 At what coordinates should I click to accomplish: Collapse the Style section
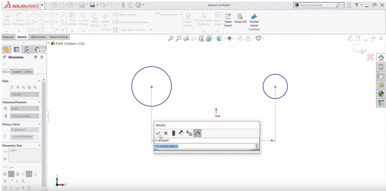point(39,81)
